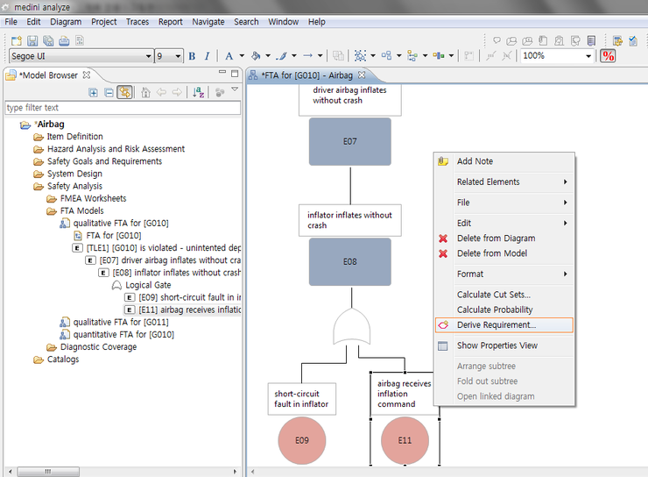Click Expand All in Model Browser

click(94, 92)
